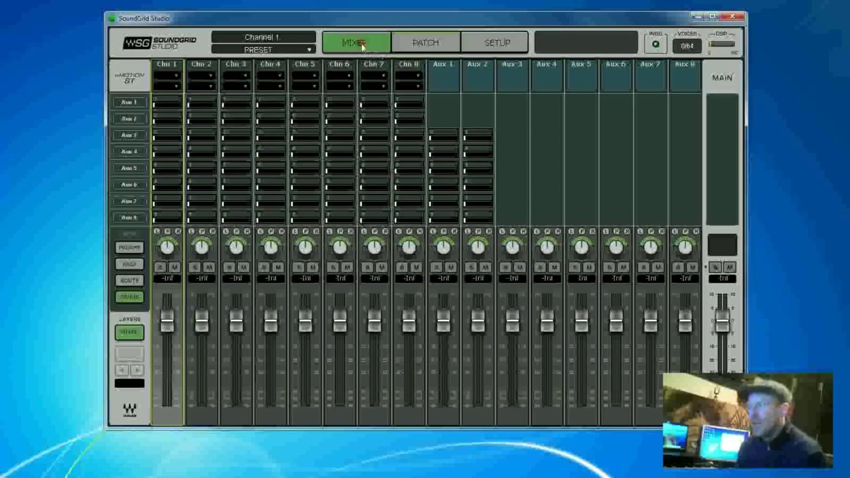Click the pan knob on Aux 6 strip
850x478 pixels.
[616, 248]
